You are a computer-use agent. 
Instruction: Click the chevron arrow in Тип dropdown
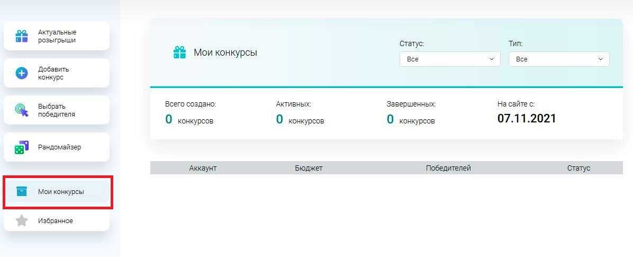coord(601,59)
